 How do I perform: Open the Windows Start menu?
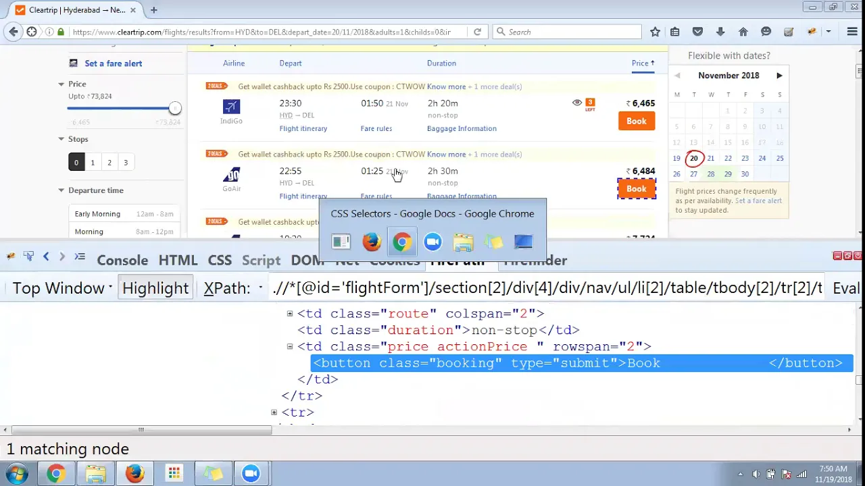[x=18, y=474]
